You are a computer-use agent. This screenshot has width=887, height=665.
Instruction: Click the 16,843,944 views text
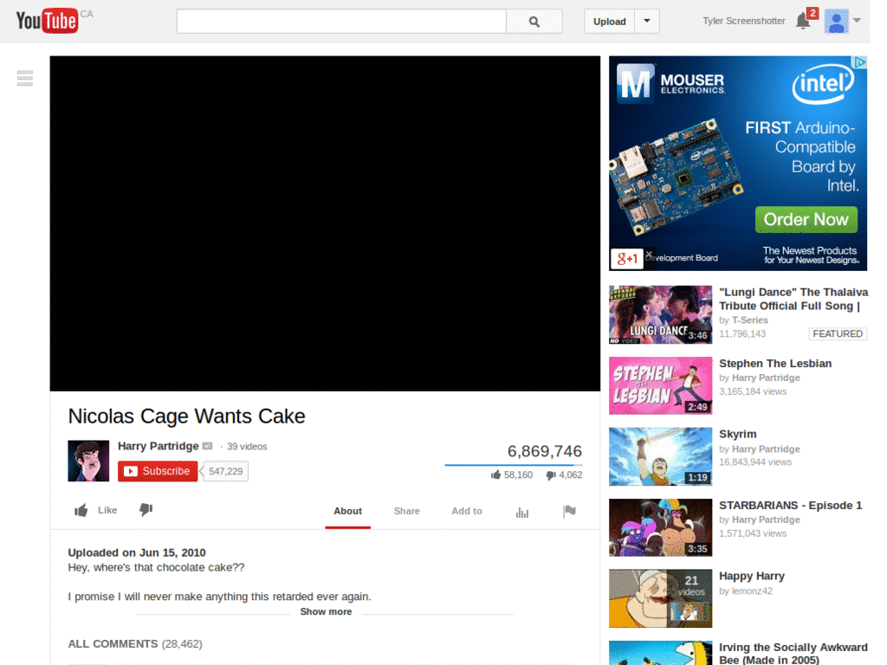(x=755, y=462)
